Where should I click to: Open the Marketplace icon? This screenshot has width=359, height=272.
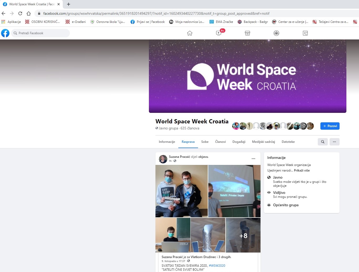pyautogui.click(x=247, y=33)
